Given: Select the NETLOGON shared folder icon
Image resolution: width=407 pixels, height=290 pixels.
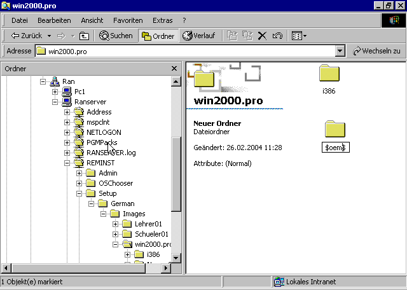Looking at the screenshot, I should 79,132.
